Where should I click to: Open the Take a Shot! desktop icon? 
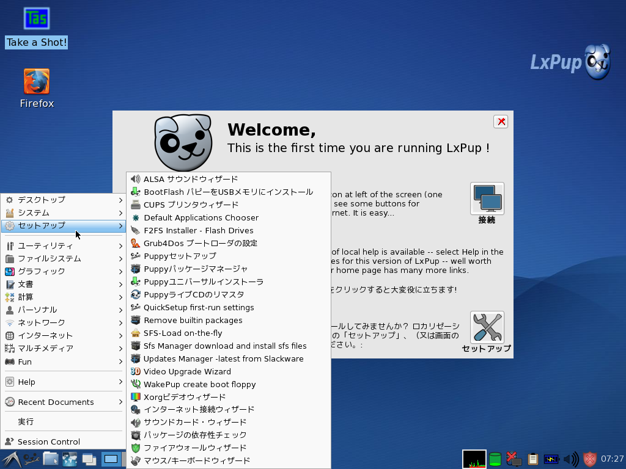click(36, 29)
